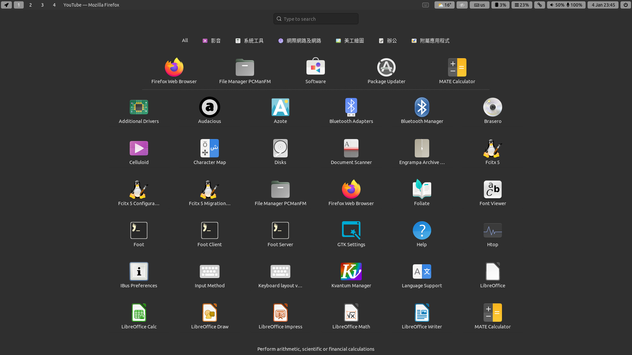The height and width of the screenshot is (355, 632).
Task: Open Firefox Web Browser in app grid
Action: [351, 193]
